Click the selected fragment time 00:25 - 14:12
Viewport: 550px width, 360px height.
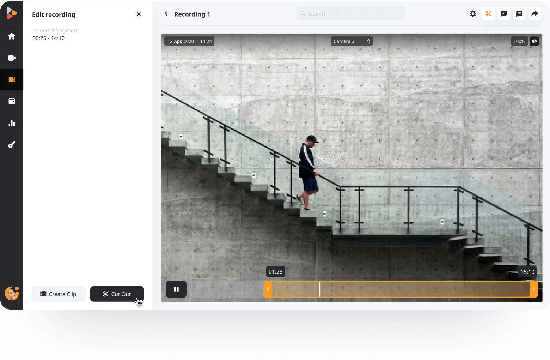tap(49, 38)
